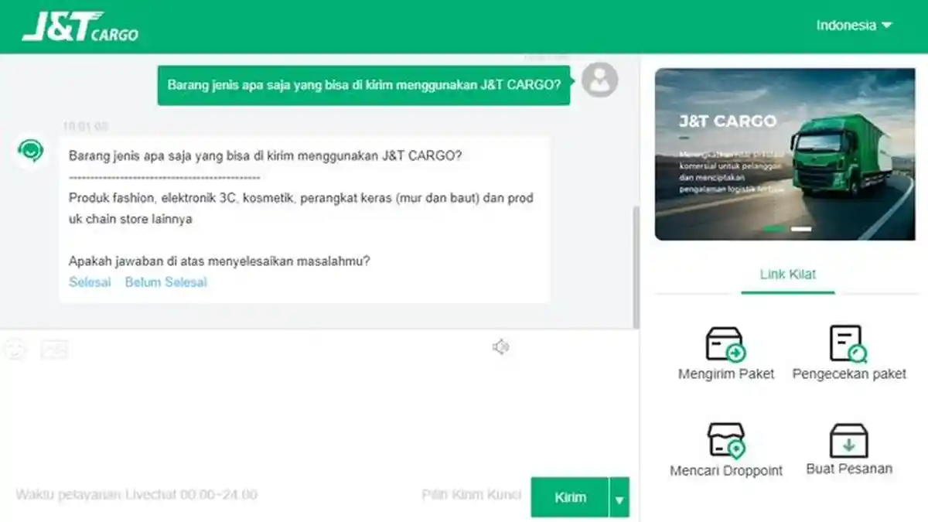Open the Mengirim Paket icon

point(725,344)
